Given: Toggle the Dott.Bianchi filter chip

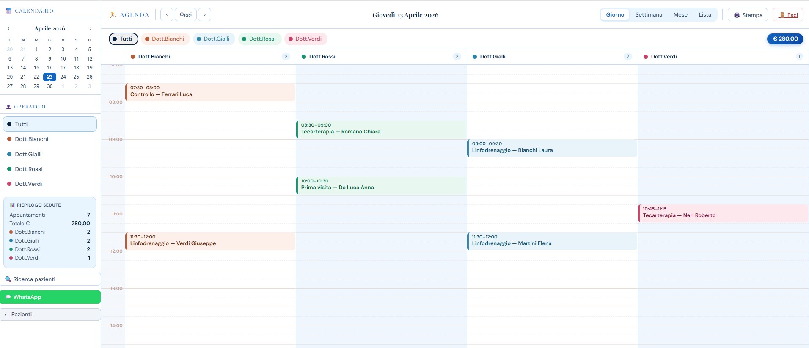Looking at the screenshot, I should pos(165,39).
